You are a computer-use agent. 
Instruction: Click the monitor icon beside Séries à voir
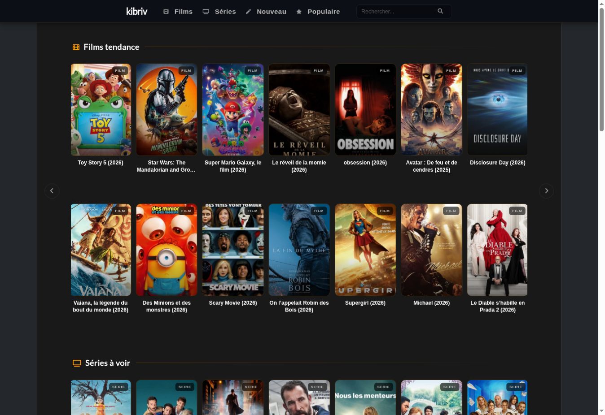click(x=77, y=363)
